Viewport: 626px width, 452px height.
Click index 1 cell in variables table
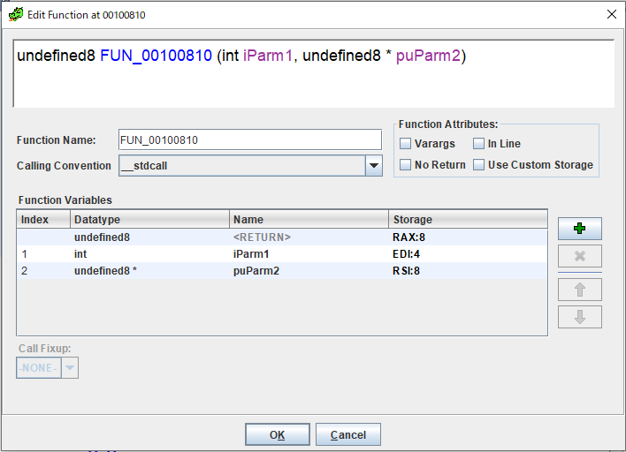[x=43, y=254]
